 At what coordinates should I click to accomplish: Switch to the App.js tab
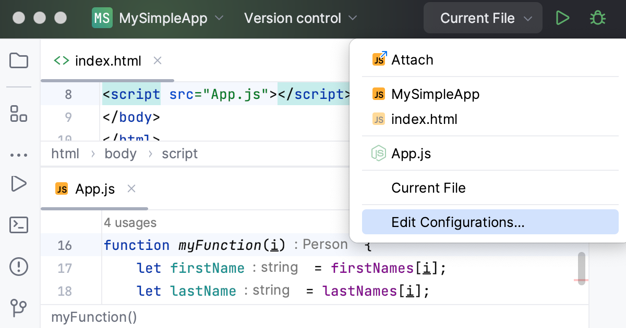coord(94,188)
